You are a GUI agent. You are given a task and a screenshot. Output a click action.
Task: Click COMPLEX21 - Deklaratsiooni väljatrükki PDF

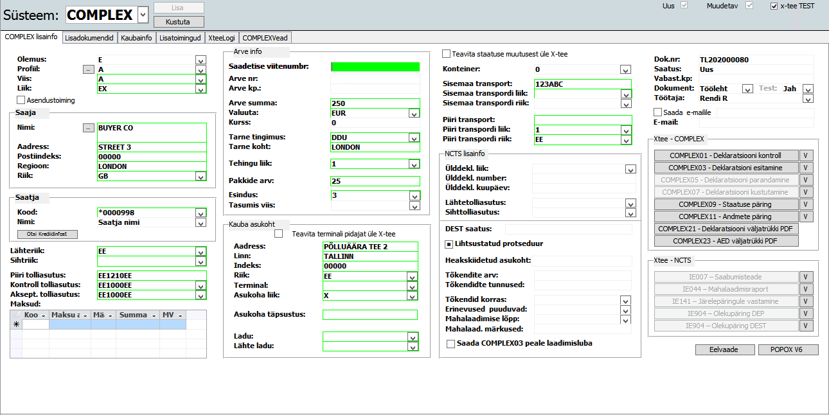coord(726,229)
